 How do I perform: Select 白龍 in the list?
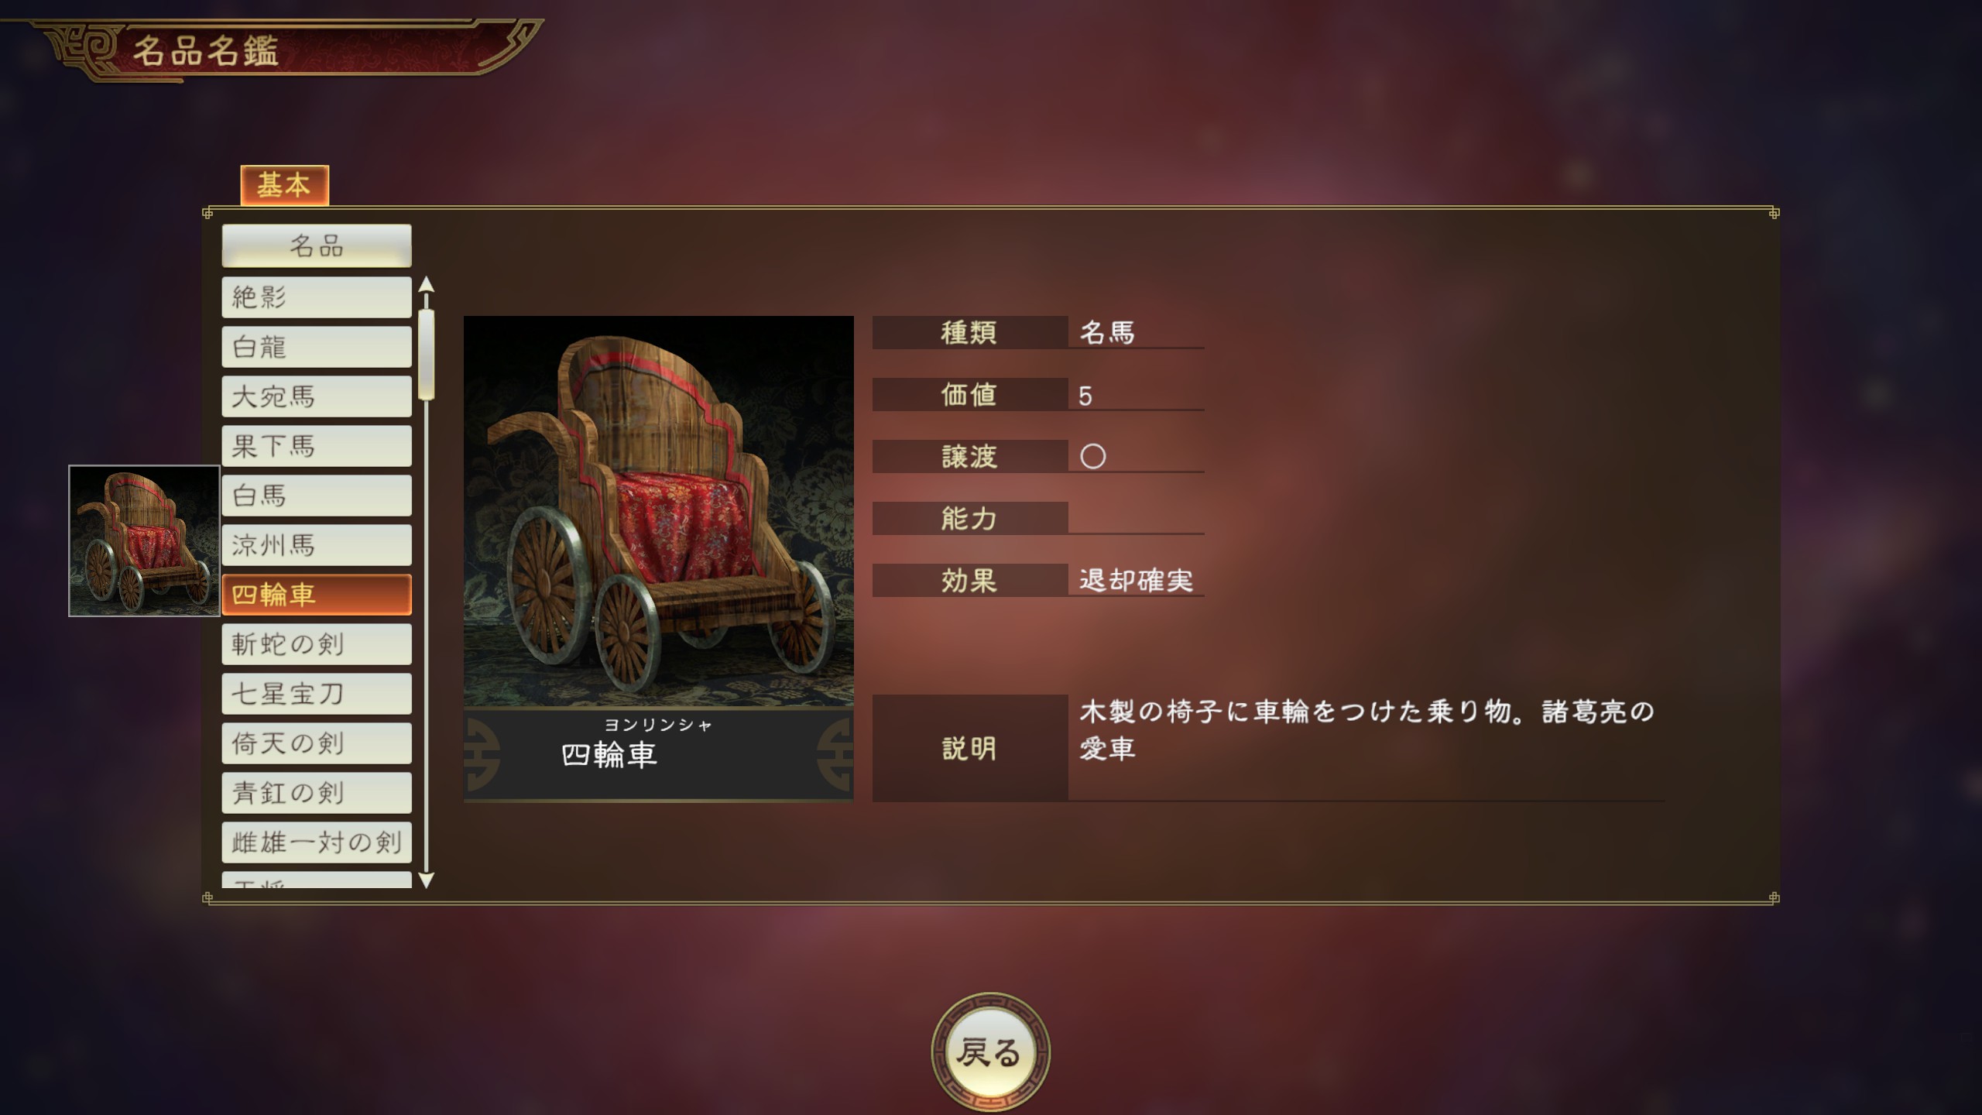point(317,347)
